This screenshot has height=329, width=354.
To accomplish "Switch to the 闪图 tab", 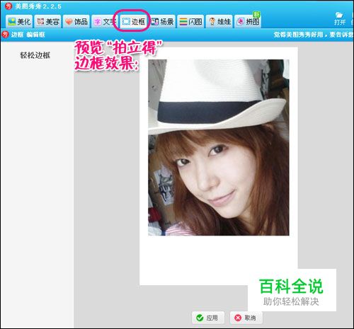I will coord(190,22).
